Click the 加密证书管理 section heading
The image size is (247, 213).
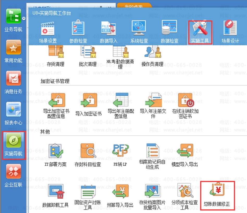tap(55, 81)
